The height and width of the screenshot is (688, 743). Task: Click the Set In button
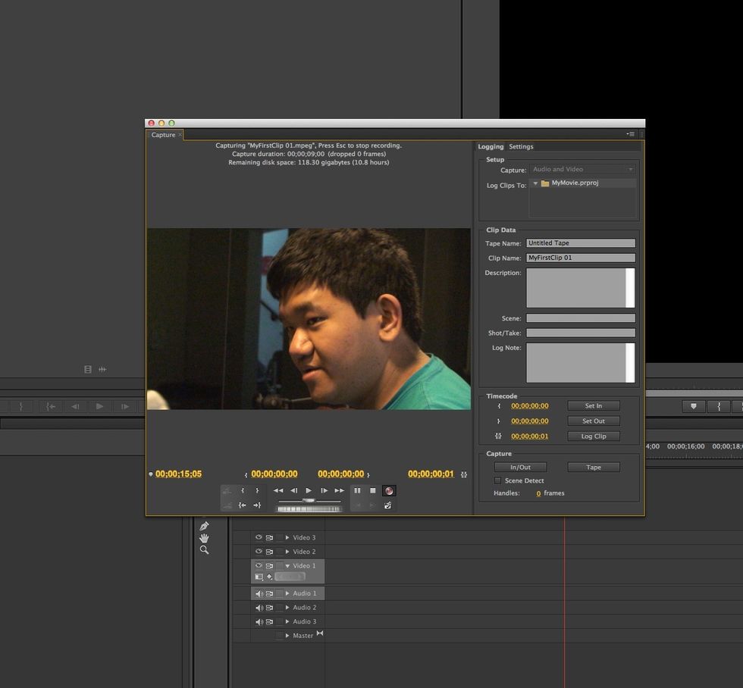[x=593, y=406]
